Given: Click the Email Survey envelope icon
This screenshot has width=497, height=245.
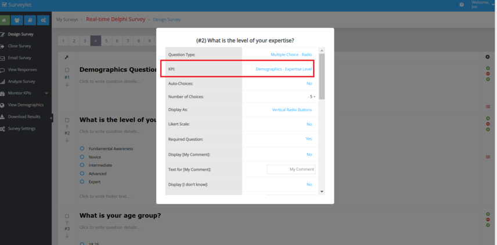Looking at the screenshot, I should point(3,58).
